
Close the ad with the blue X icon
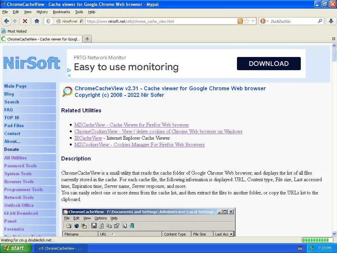tap(69, 75)
